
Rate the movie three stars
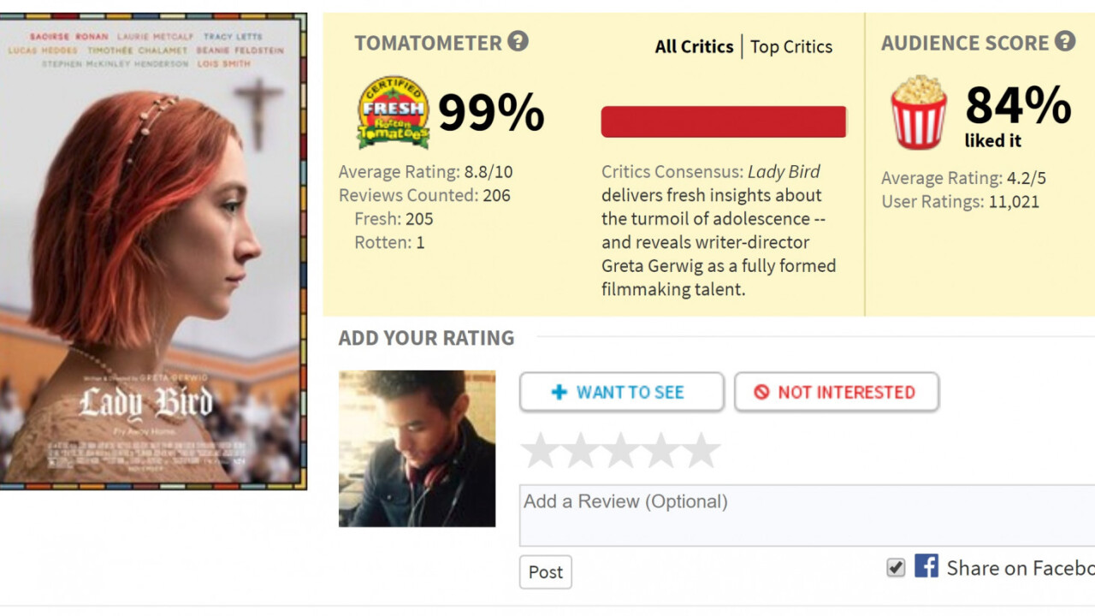[620, 451]
